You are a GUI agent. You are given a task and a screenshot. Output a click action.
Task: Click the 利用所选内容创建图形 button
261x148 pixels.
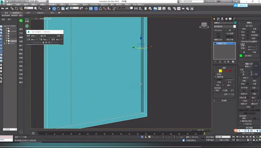pyautogui.click(x=249, y=41)
